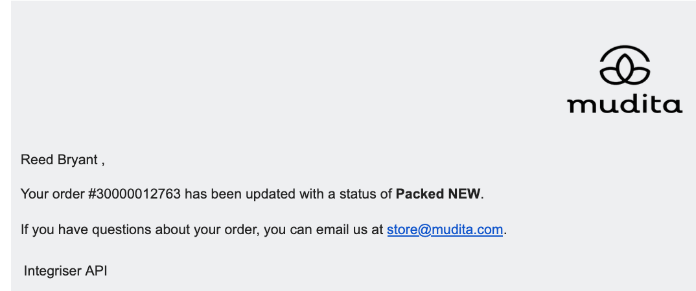Image resolution: width=696 pixels, height=291 pixels.
Task: Click the word "API" in the signature
Action: [97, 270]
